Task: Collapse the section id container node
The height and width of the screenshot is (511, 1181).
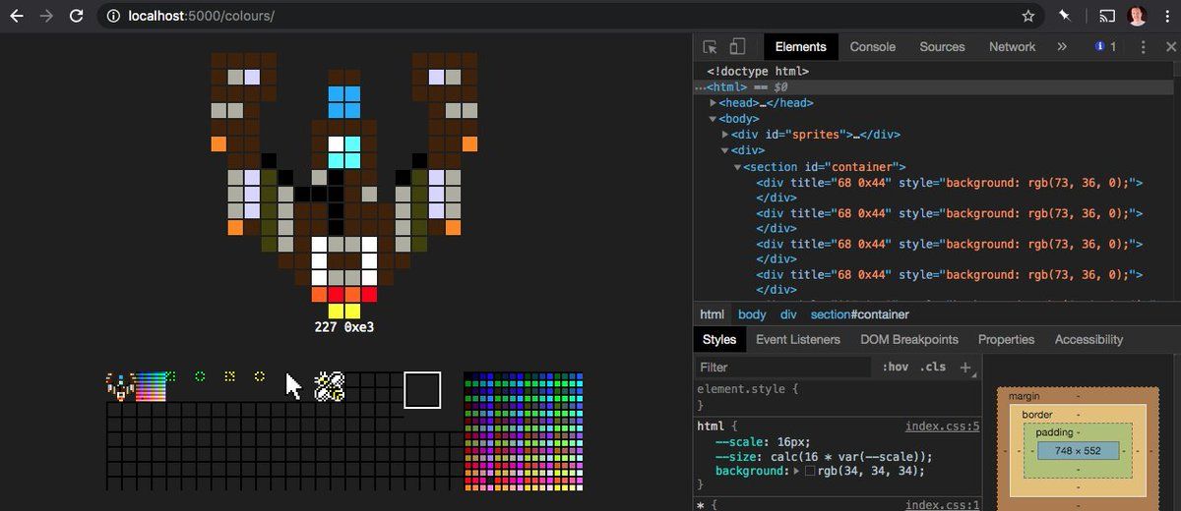Action: (x=737, y=167)
